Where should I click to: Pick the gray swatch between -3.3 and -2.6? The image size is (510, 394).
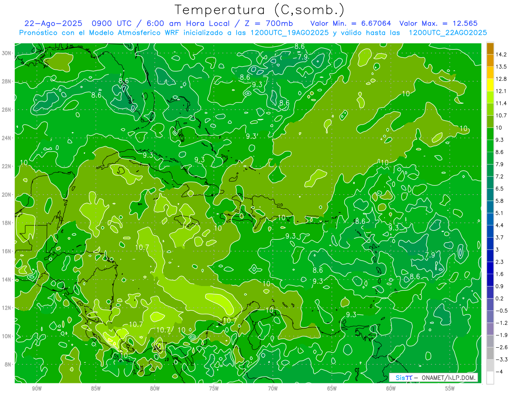pos(490,353)
